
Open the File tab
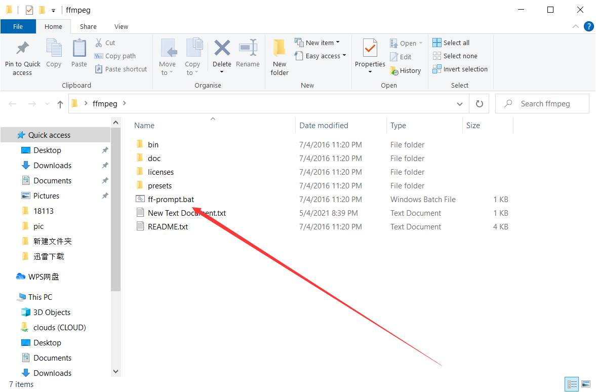(18, 27)
